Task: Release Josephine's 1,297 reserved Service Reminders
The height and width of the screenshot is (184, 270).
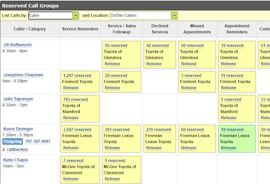Action: (71, 88)
